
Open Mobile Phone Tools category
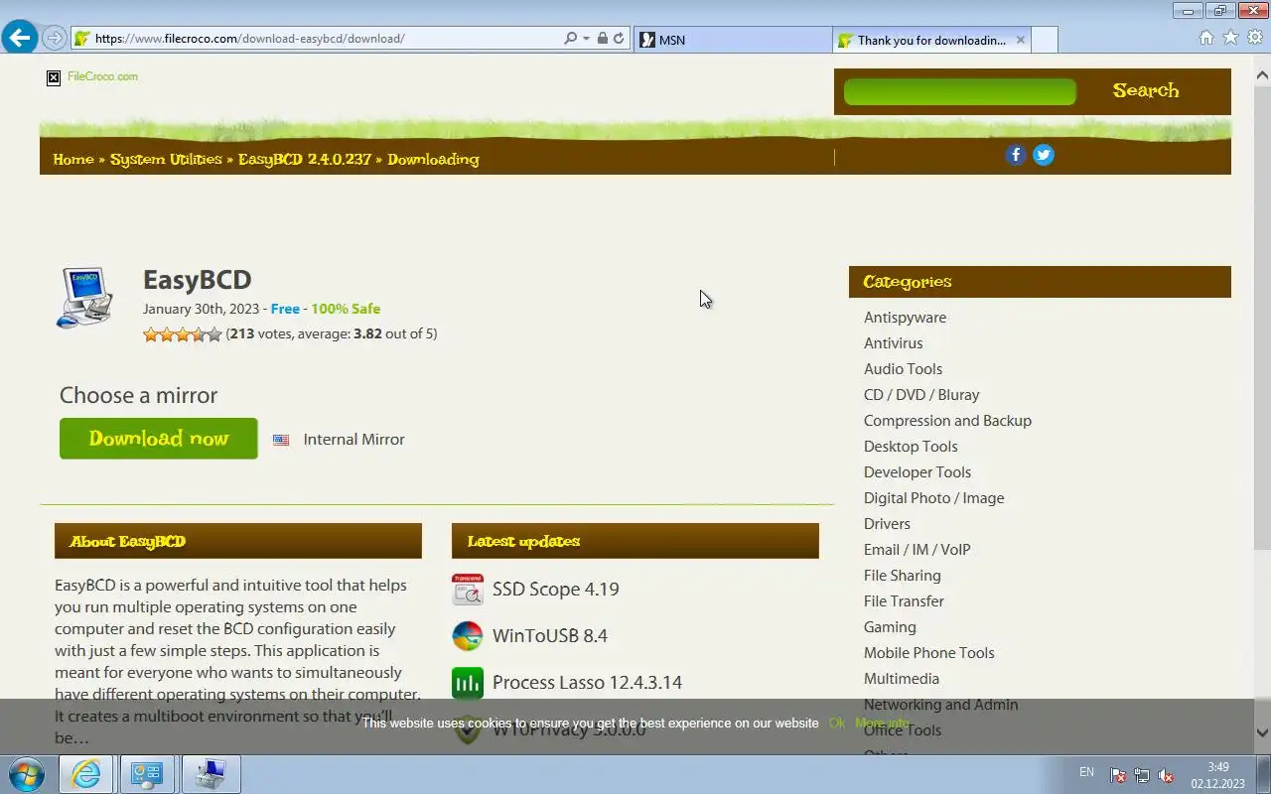coord(928,653)
